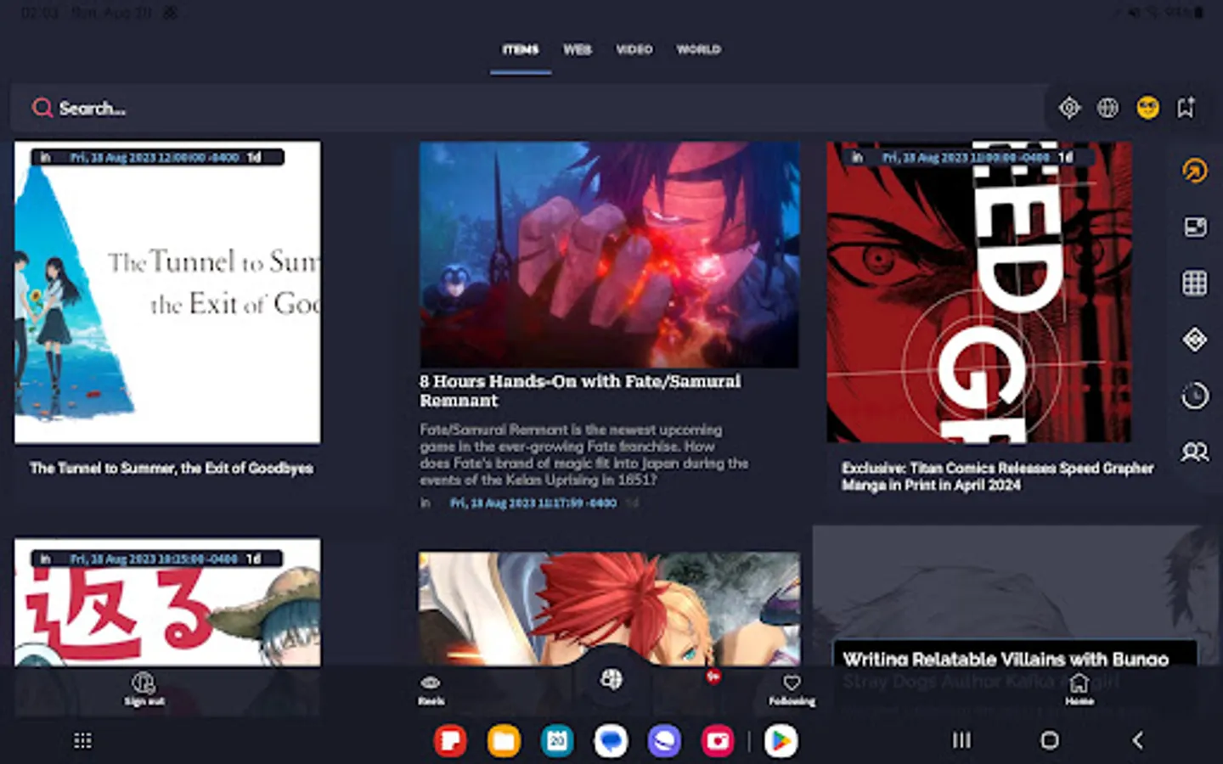Open 'Writing Relatable Villains with Bungo' article

(1006, 659)
